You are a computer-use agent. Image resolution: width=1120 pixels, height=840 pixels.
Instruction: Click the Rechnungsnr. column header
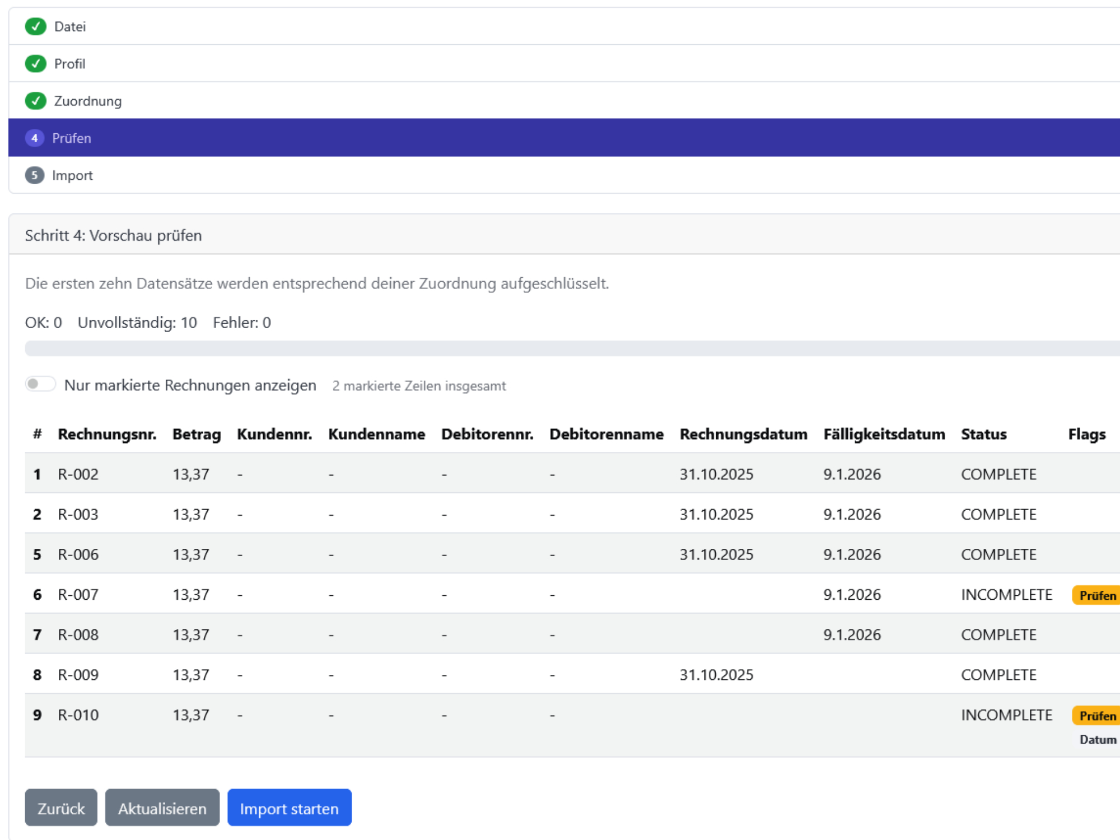108,434
